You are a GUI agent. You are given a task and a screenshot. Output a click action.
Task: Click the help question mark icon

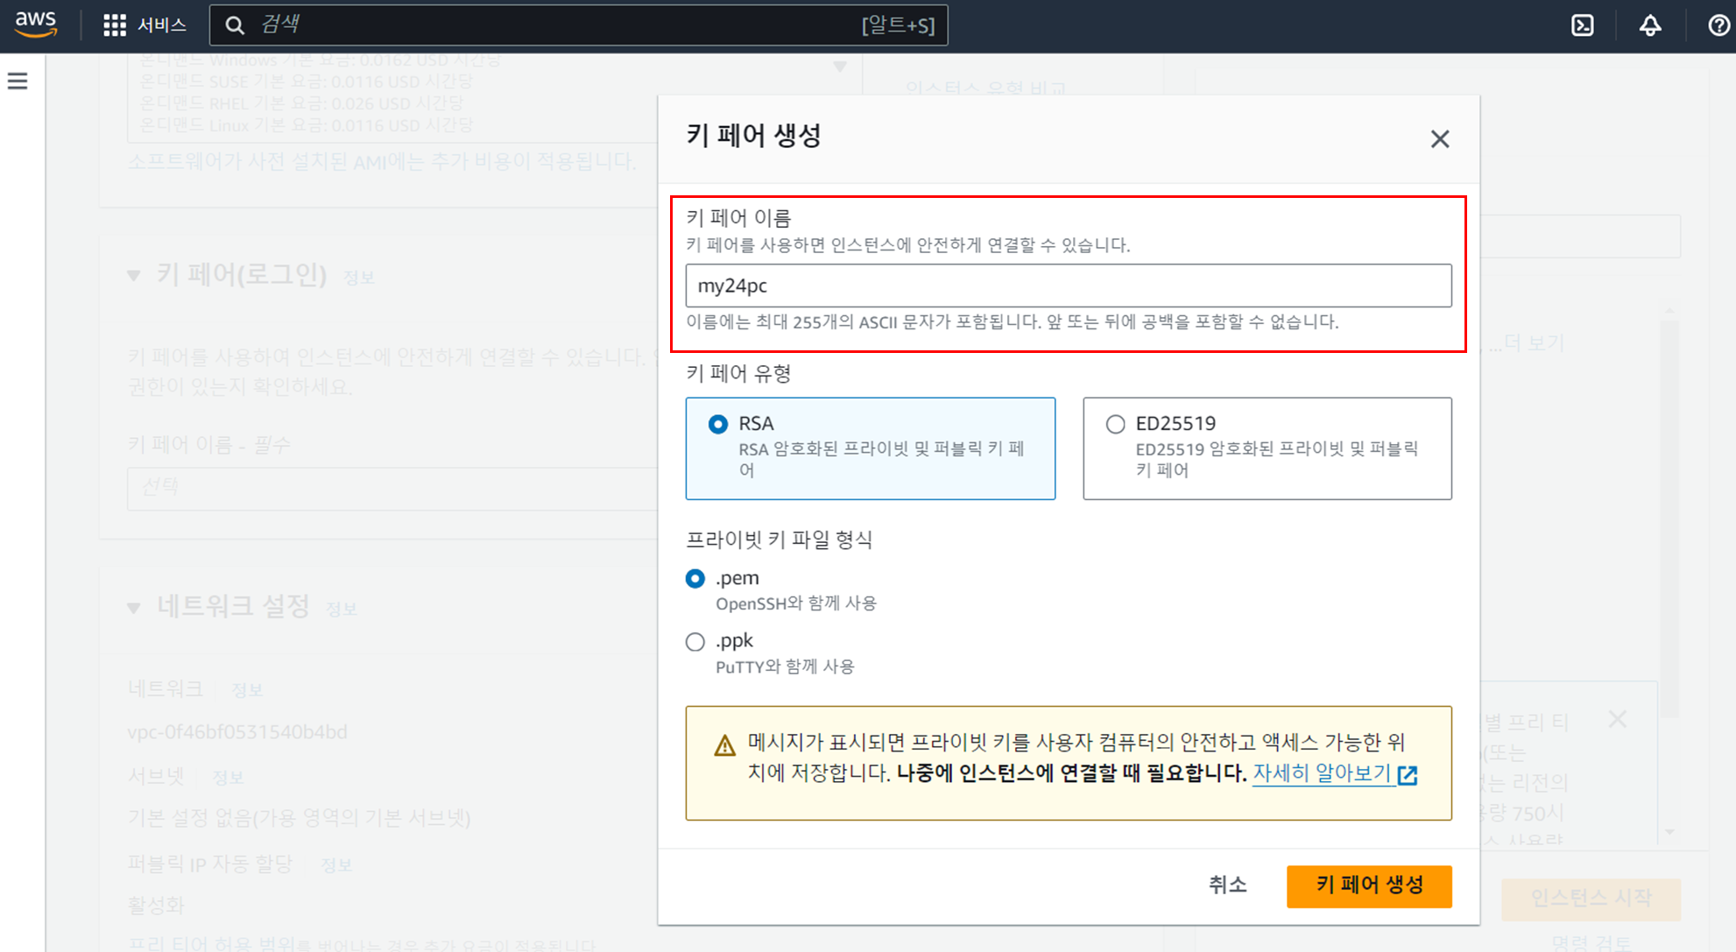[1718, 25]
